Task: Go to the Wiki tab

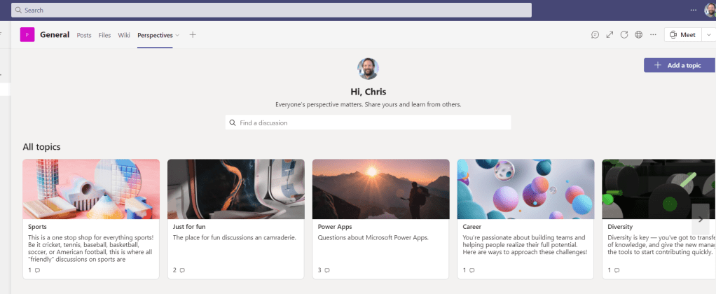Action: 124,35
